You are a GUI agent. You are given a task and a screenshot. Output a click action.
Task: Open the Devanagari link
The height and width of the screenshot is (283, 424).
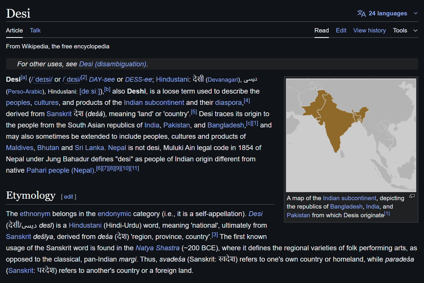point(223,80)
